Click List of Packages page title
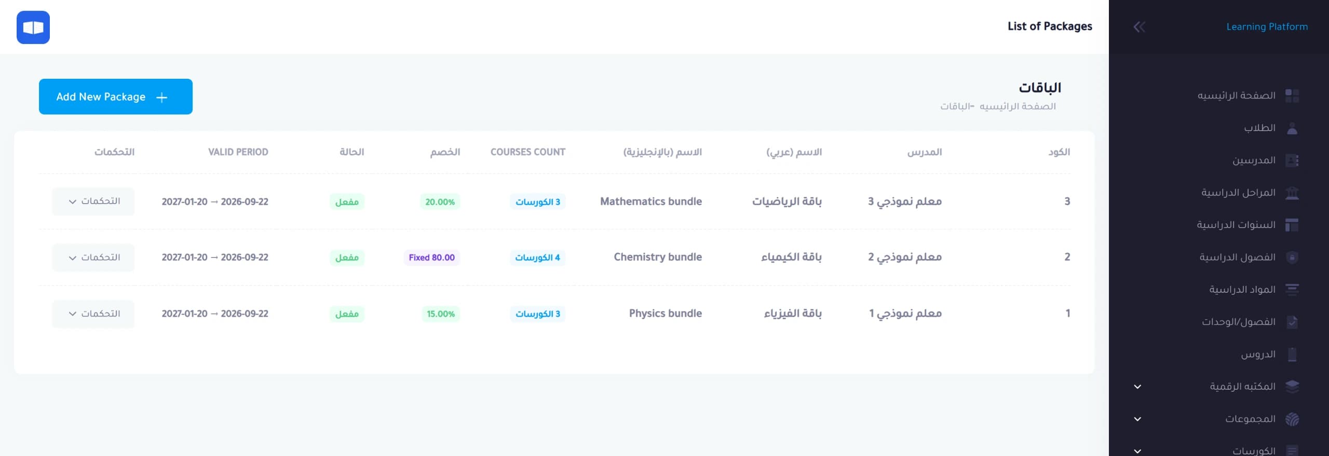Image resolution: width=1329 pixels, height=456 pixels. 1050,26
